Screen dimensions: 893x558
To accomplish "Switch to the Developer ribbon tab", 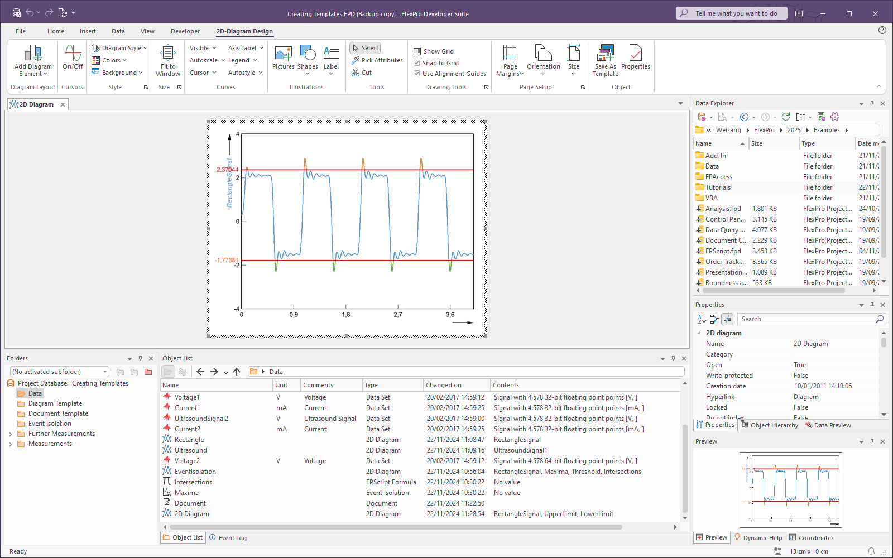I will pyautogui.click(x=185, y=31).
